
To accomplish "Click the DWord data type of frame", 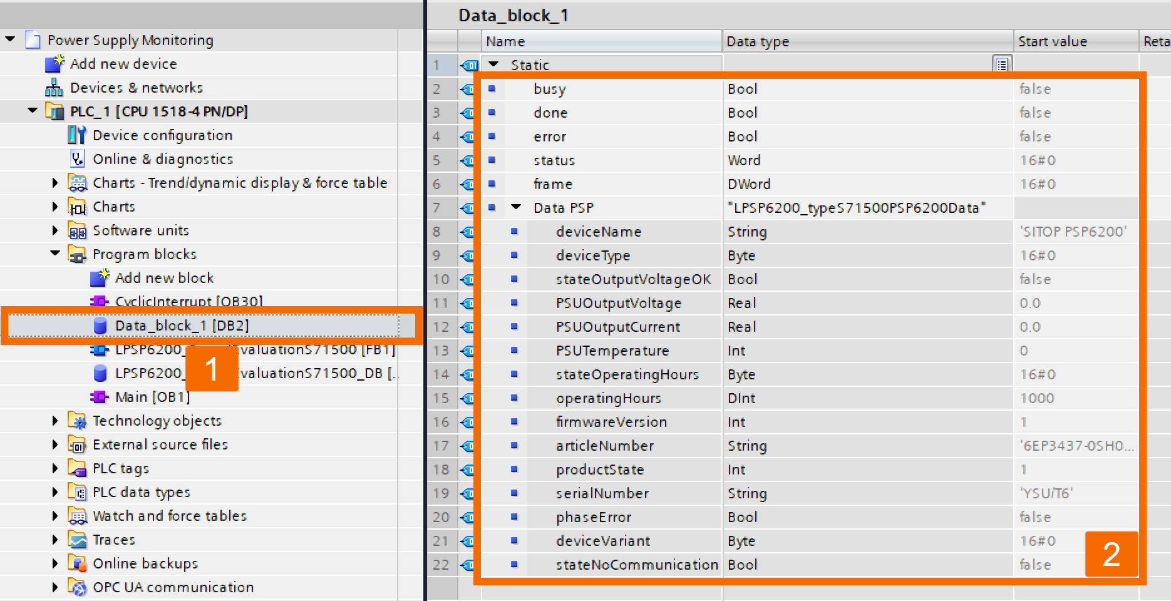I will click(749, 184).
